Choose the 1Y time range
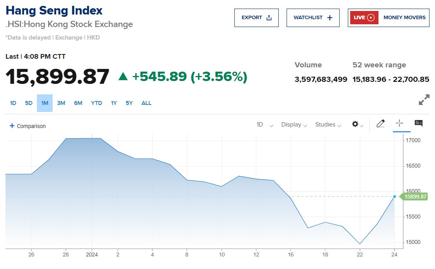 click(x=114, y=103)
